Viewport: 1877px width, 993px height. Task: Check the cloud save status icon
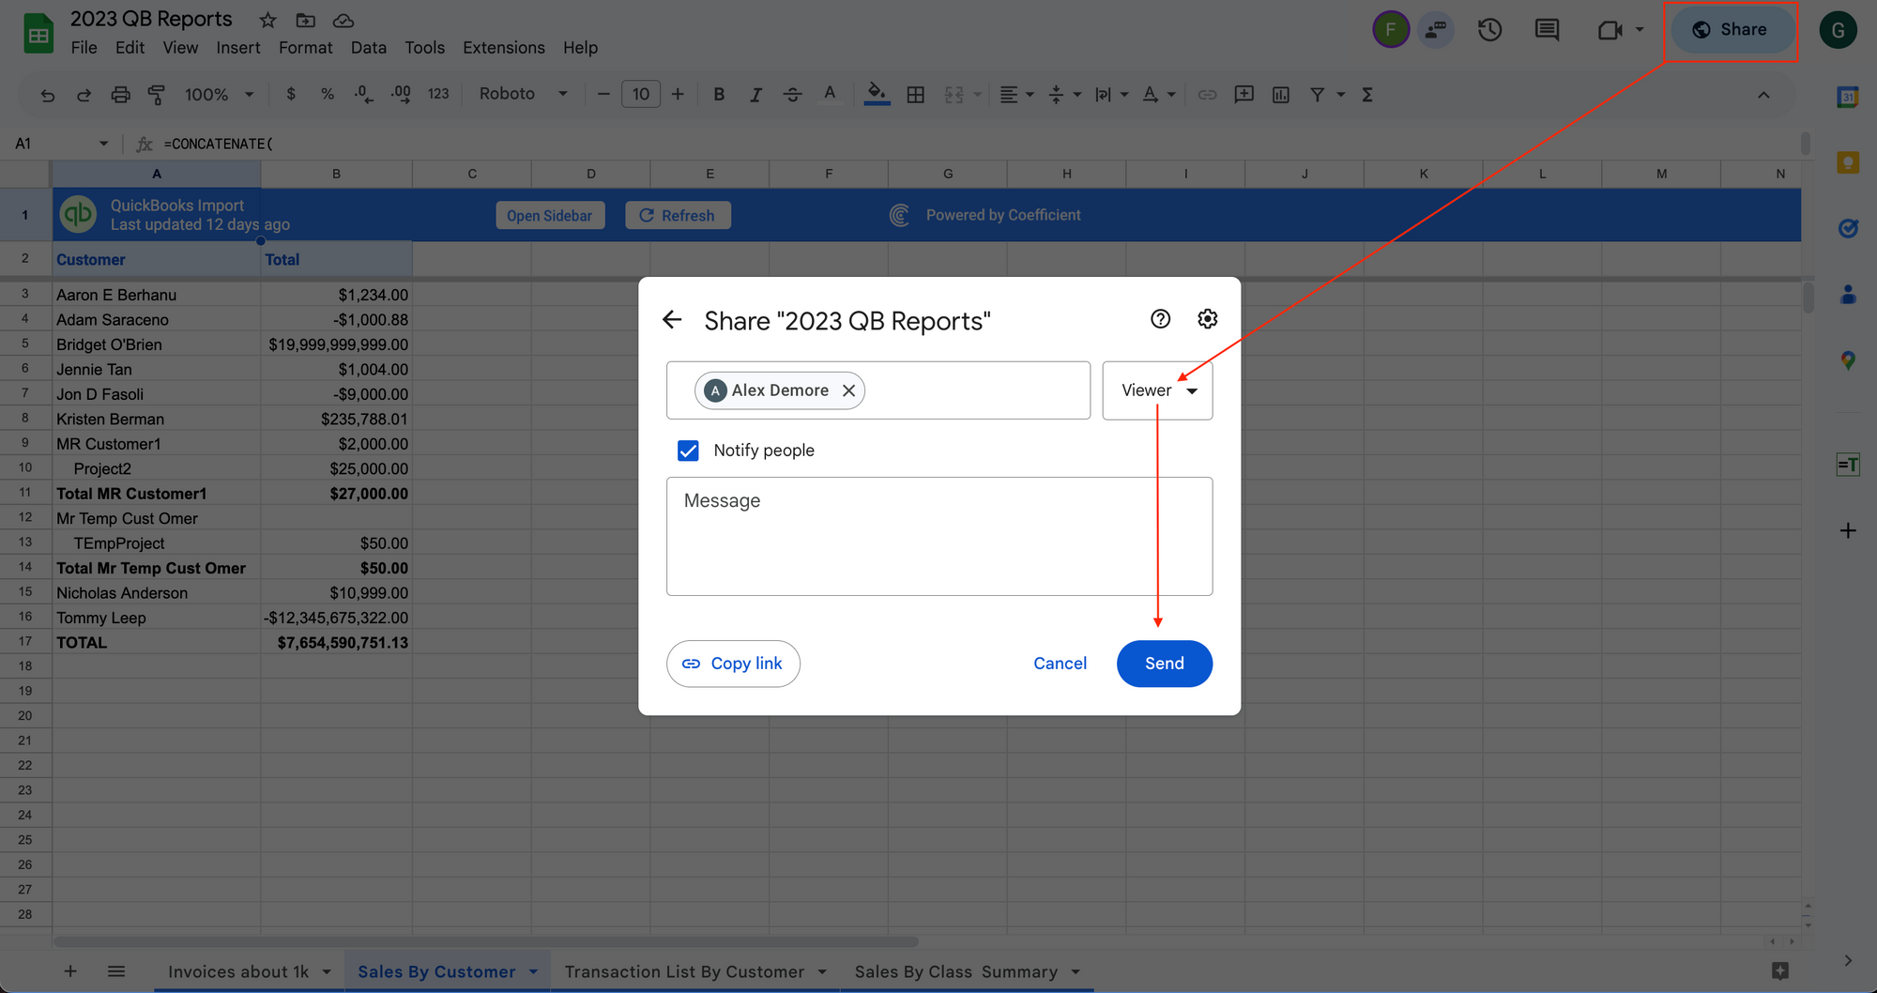tap(343, 20)
